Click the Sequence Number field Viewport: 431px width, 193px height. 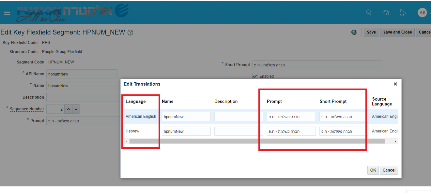[55, 109]
